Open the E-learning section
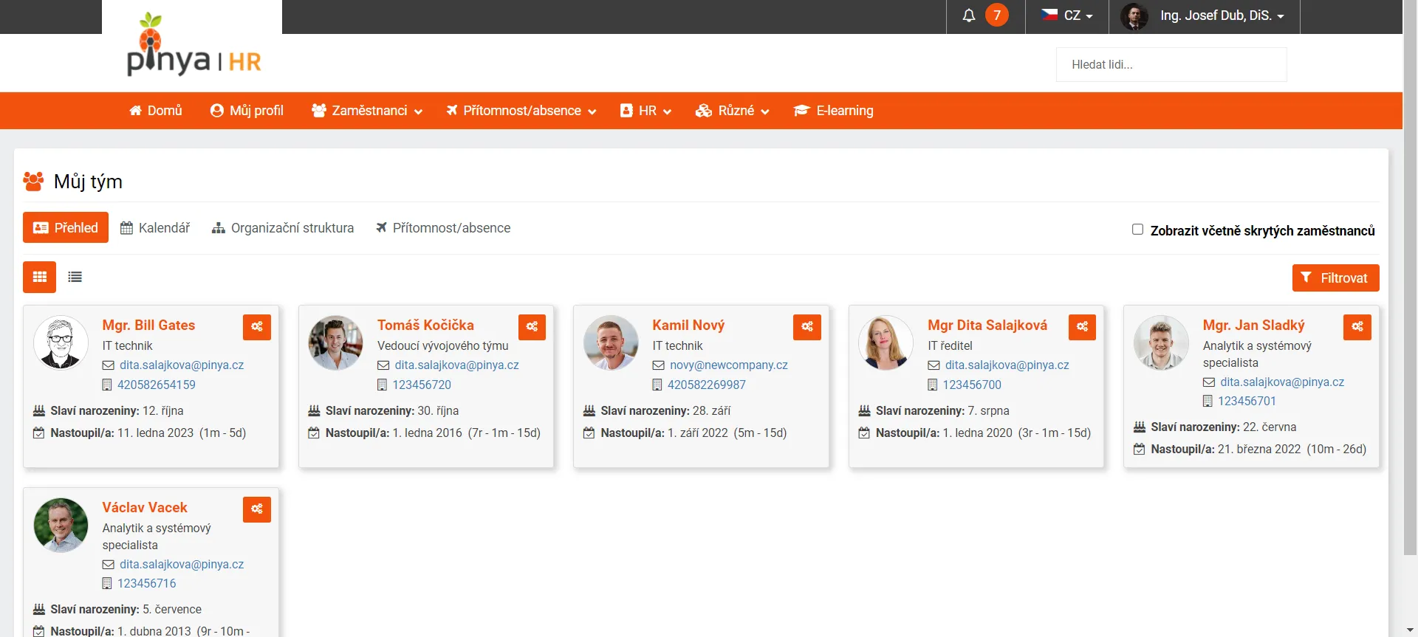The height and width of the screenshot is (637, 1418). 833,111
